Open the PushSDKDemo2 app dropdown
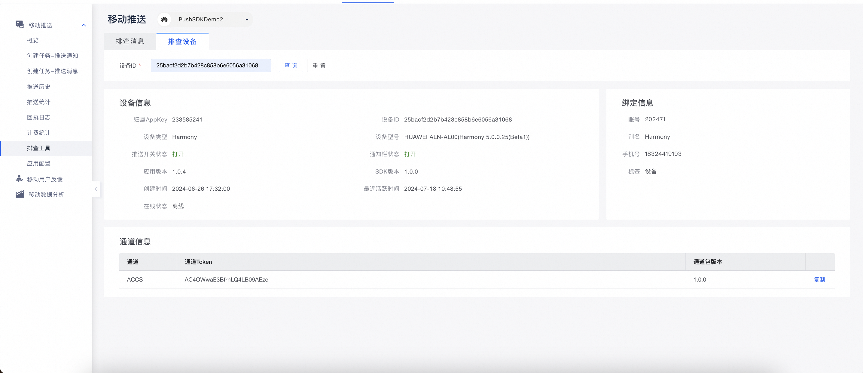 [x=205, y=20]
